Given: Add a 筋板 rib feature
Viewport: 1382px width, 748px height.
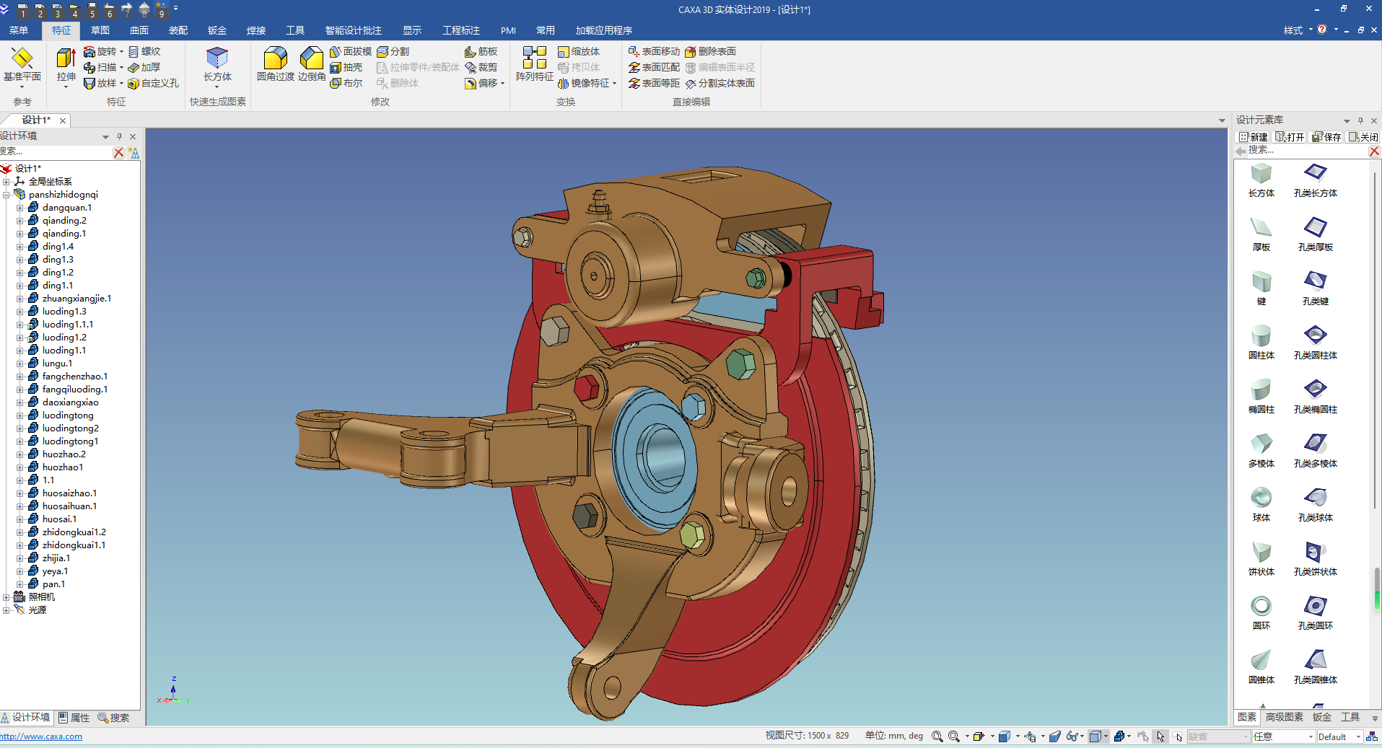Looking at the screenshot, I should click(x=481, y=51).
